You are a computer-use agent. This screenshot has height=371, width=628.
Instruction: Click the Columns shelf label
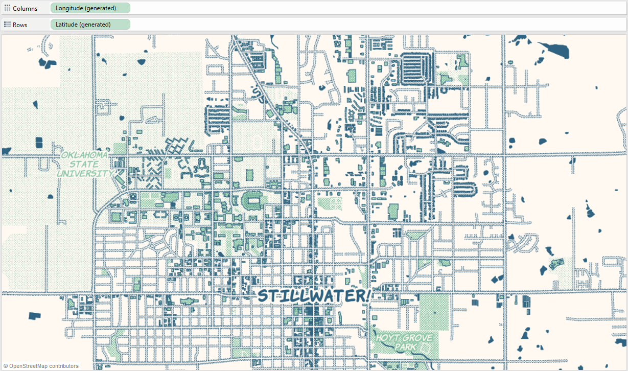click(25, 8)
